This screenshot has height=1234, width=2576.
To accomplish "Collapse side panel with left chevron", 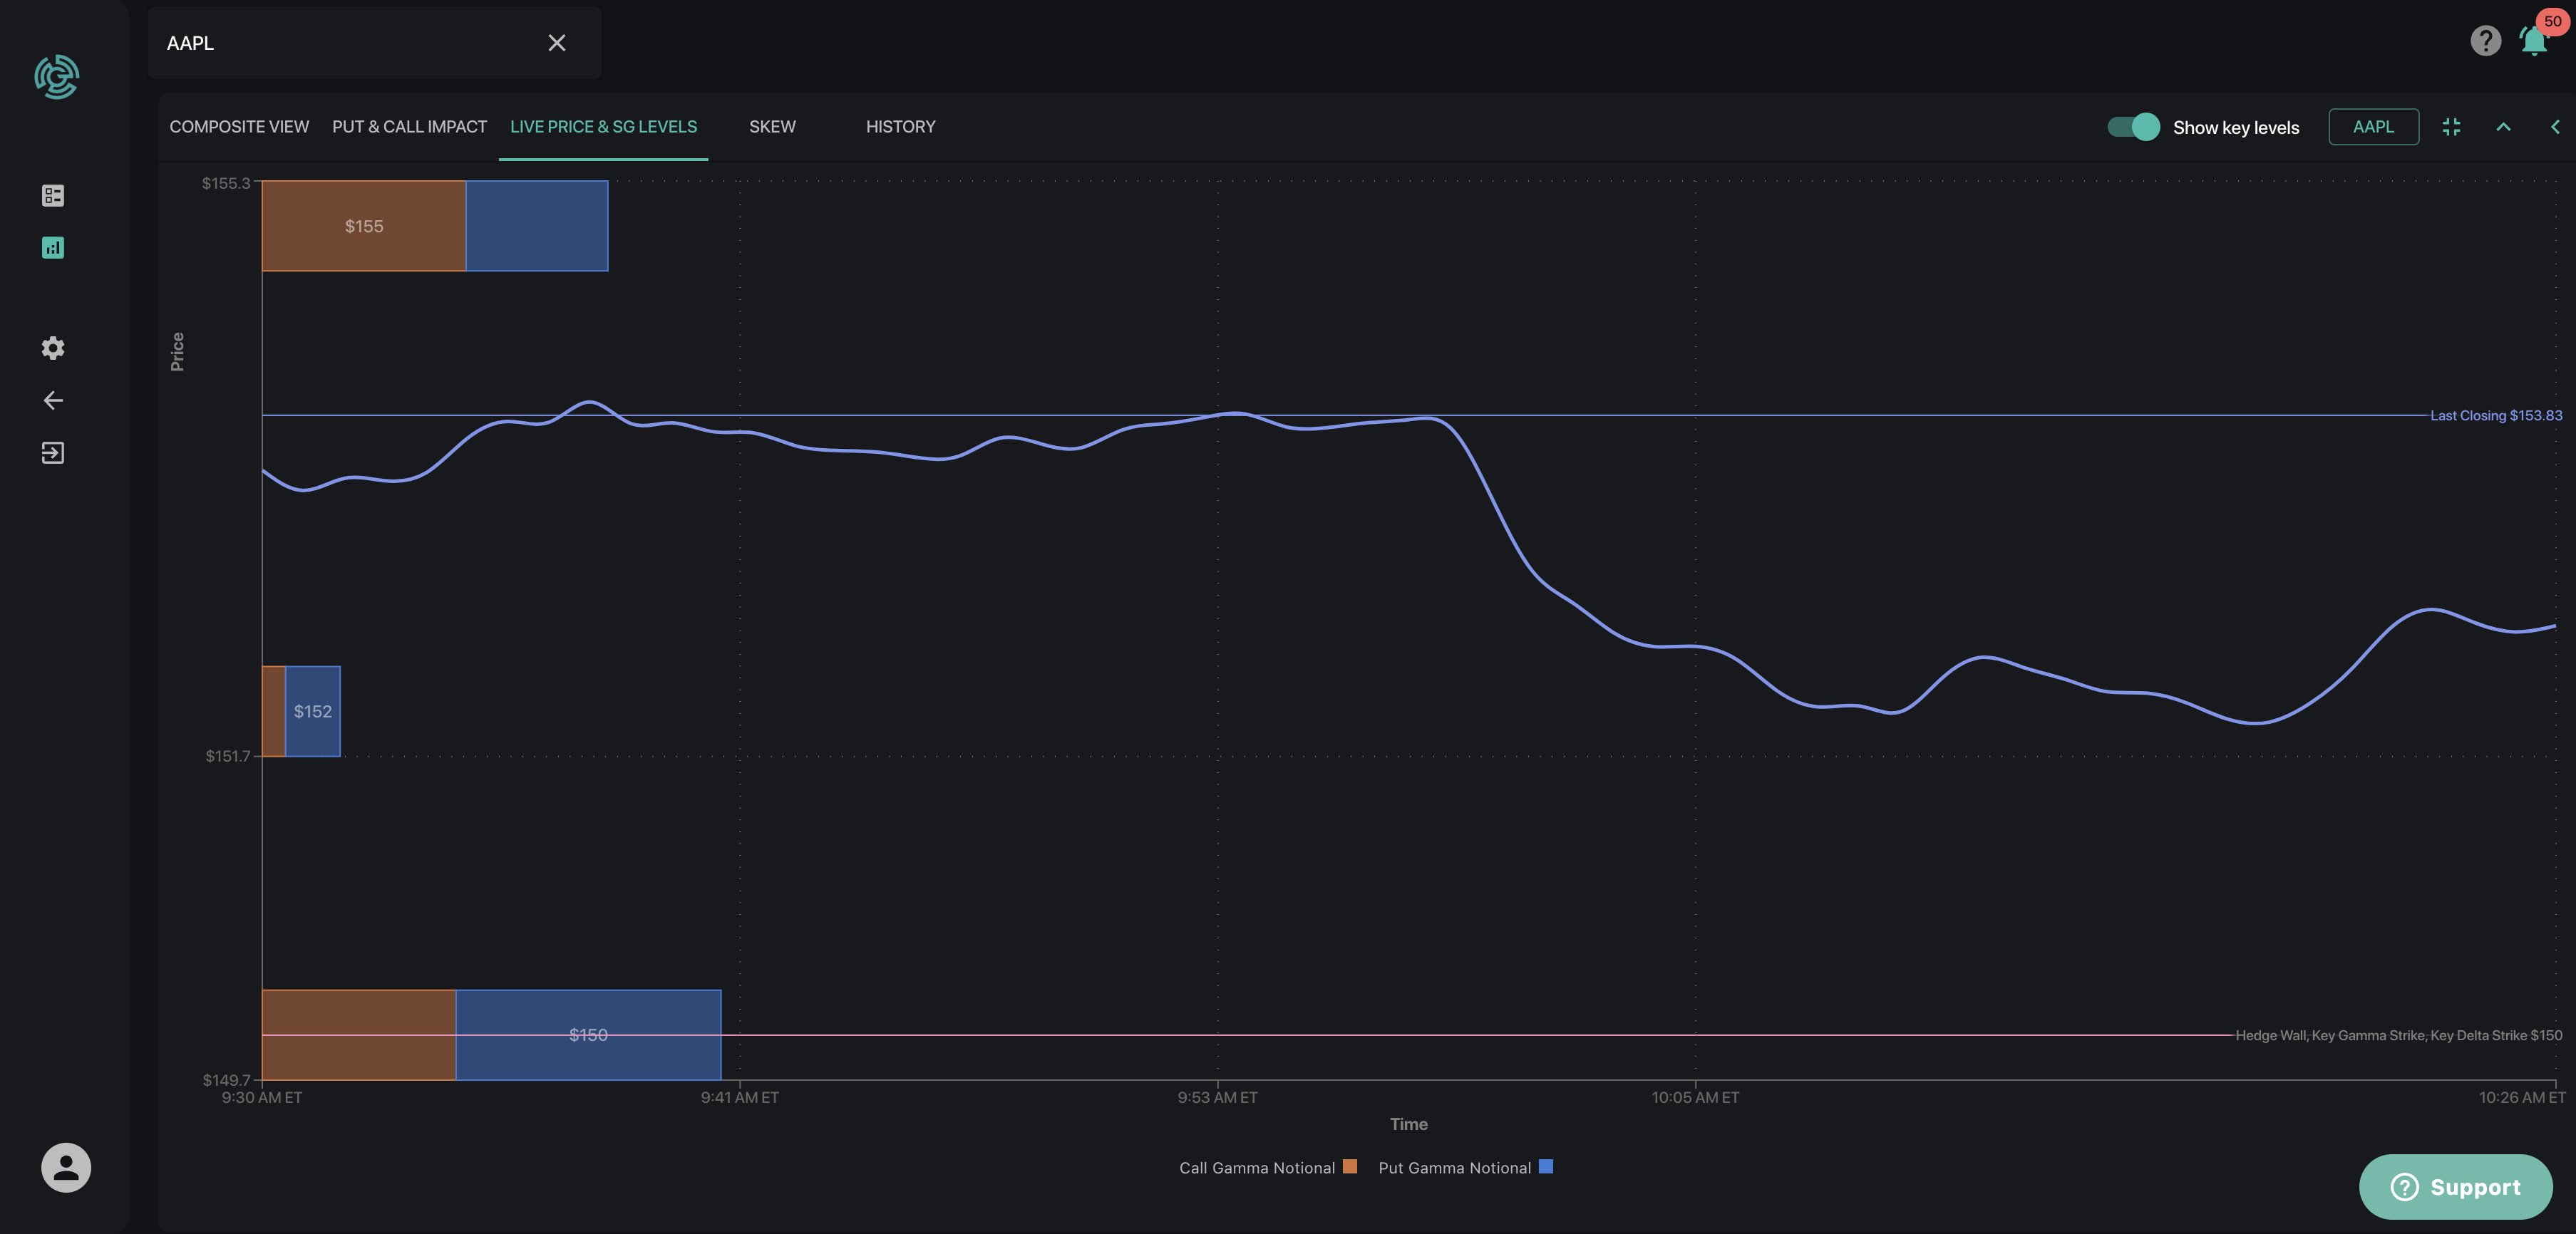I will pos(2555,127).
